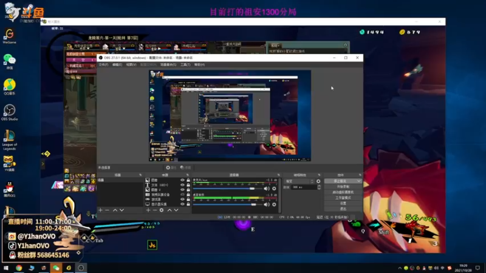
Task: Pop out the Sources dock panel icon
Action: (x=188, y=175)
